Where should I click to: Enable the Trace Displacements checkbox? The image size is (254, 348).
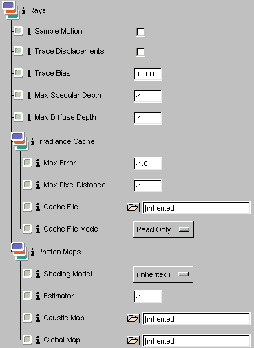coord(140,52)
